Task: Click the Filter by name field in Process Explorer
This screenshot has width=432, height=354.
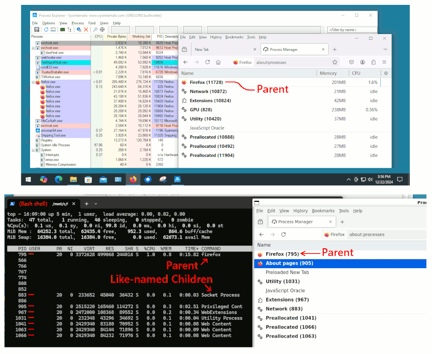Action: click(352, 30)
